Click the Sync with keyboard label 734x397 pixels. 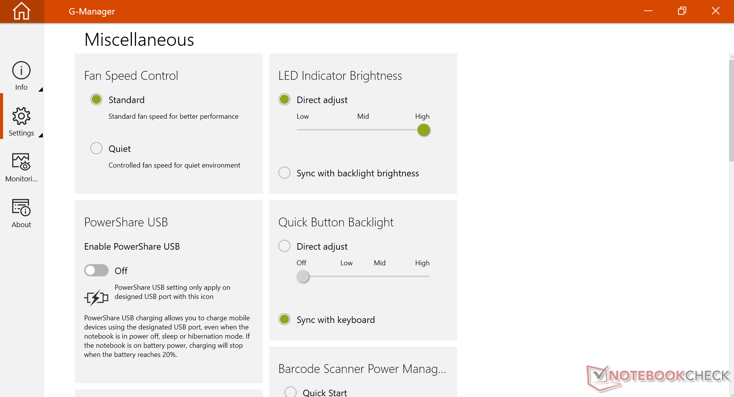(335, 320)
